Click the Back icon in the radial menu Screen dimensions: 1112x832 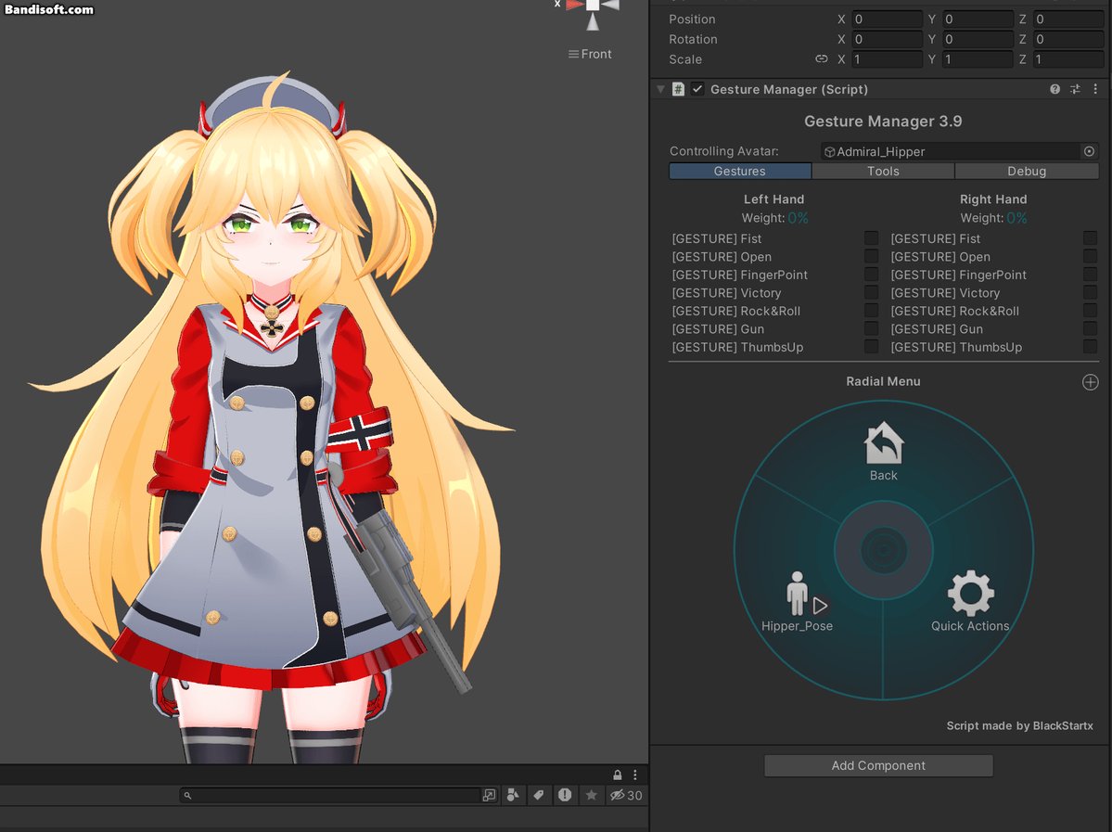pos(884,444)
